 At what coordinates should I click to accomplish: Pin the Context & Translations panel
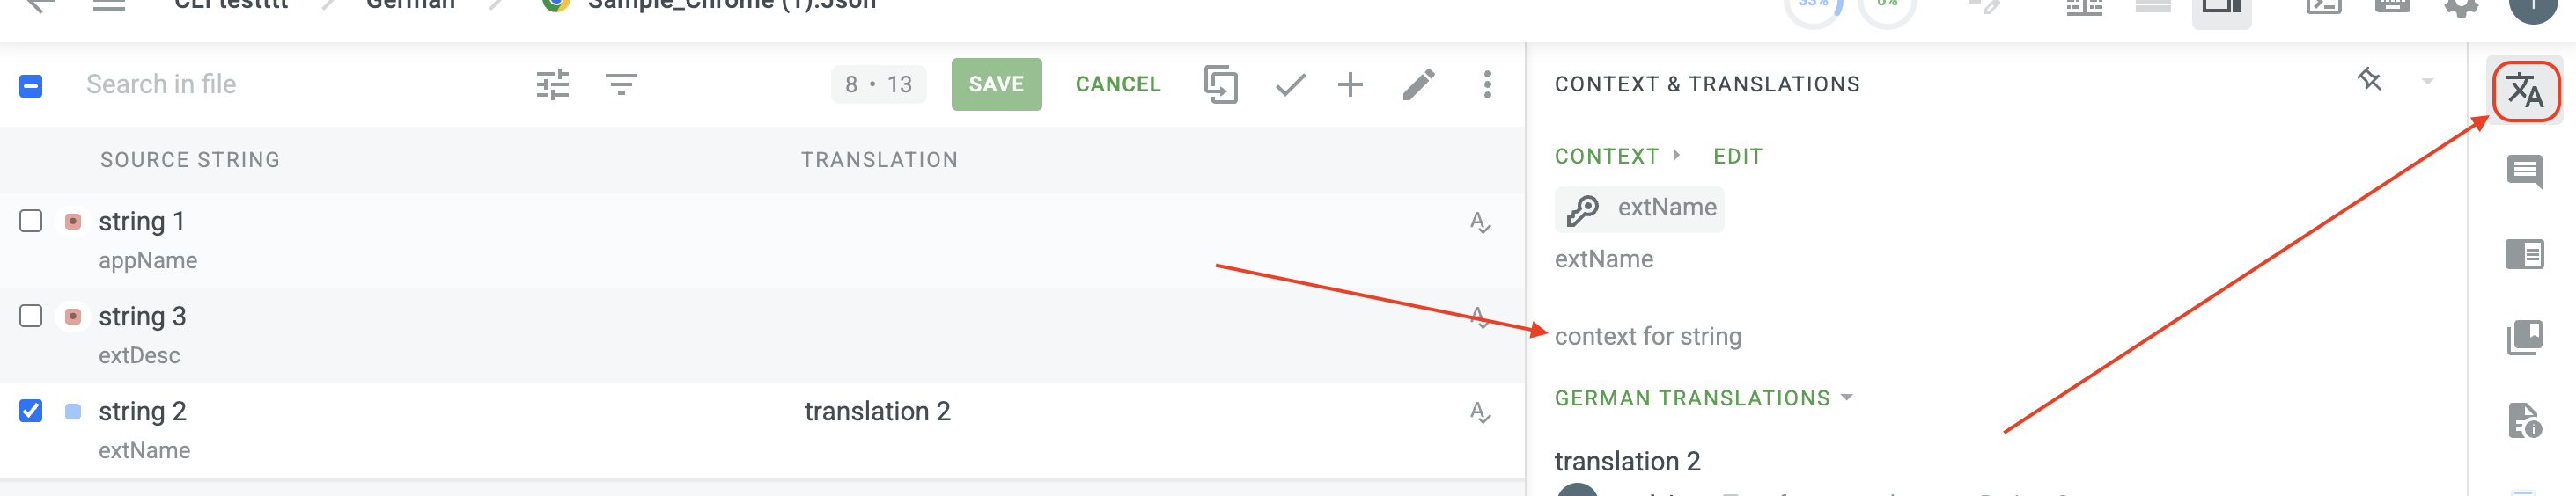coord(2369,79)
